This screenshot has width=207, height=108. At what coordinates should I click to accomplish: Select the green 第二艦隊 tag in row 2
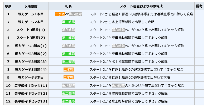tap(69, 22)
